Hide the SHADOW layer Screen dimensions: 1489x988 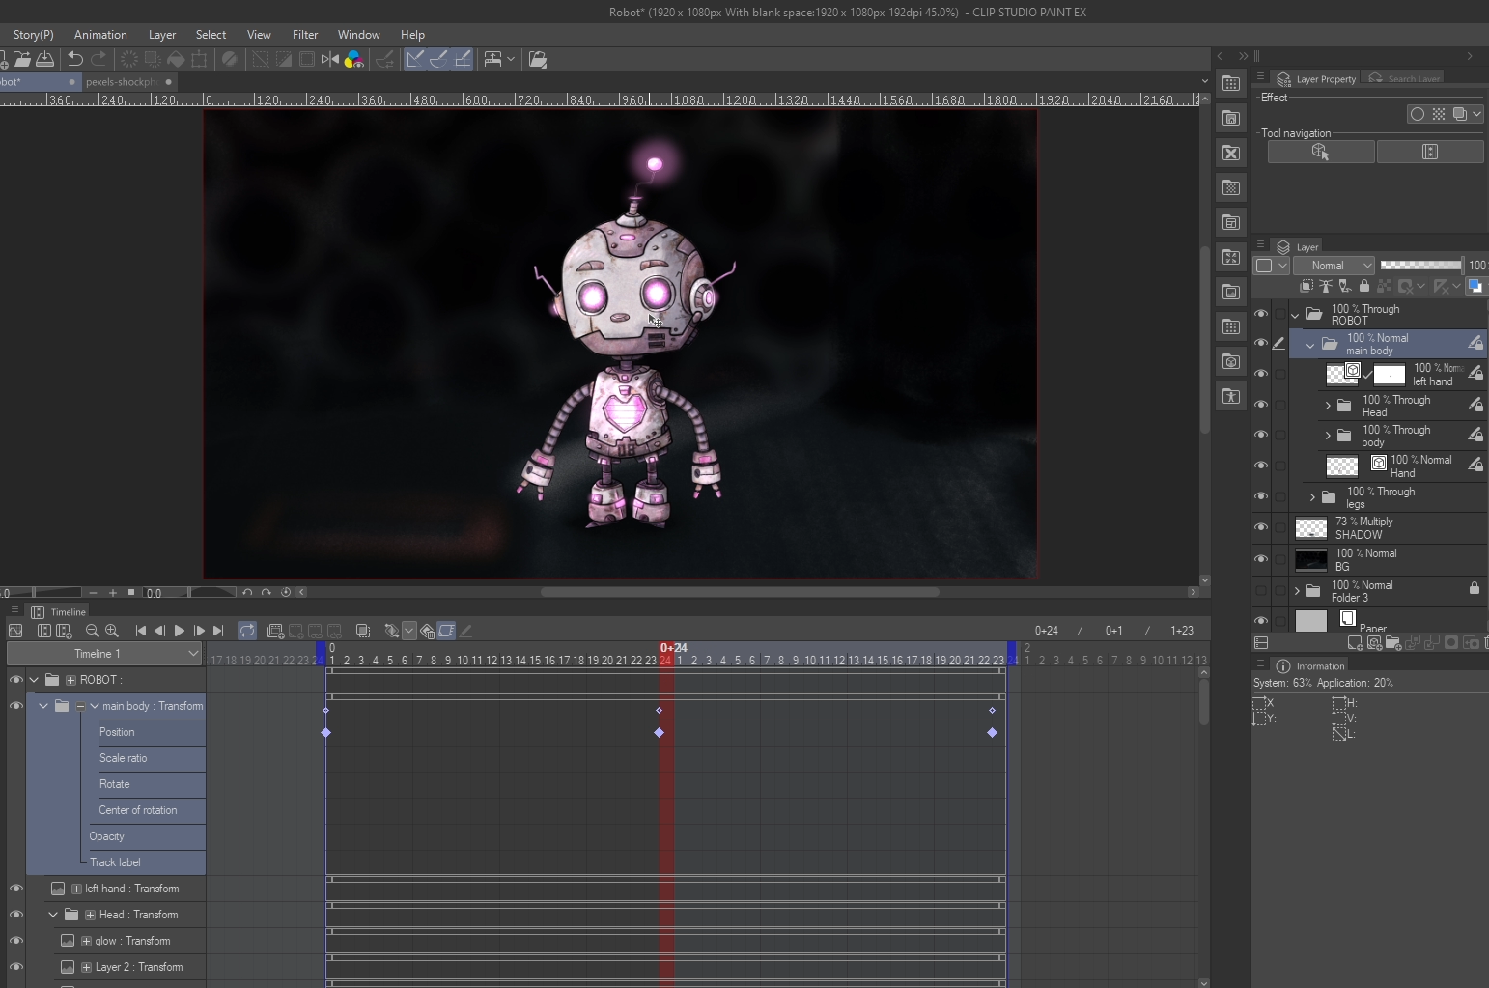(1261, 527)
